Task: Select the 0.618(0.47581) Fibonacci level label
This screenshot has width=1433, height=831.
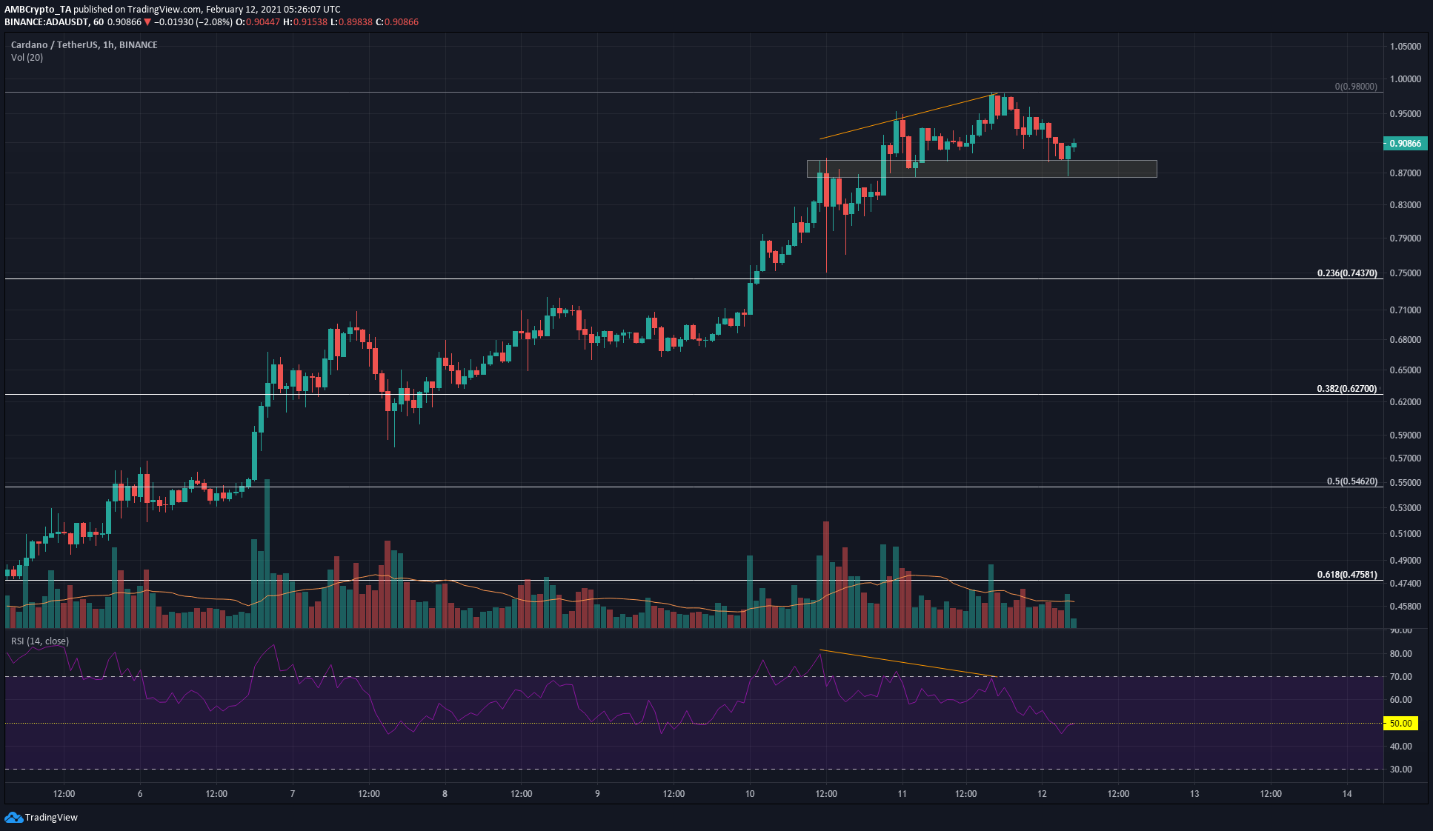Action: point(1347,574)
